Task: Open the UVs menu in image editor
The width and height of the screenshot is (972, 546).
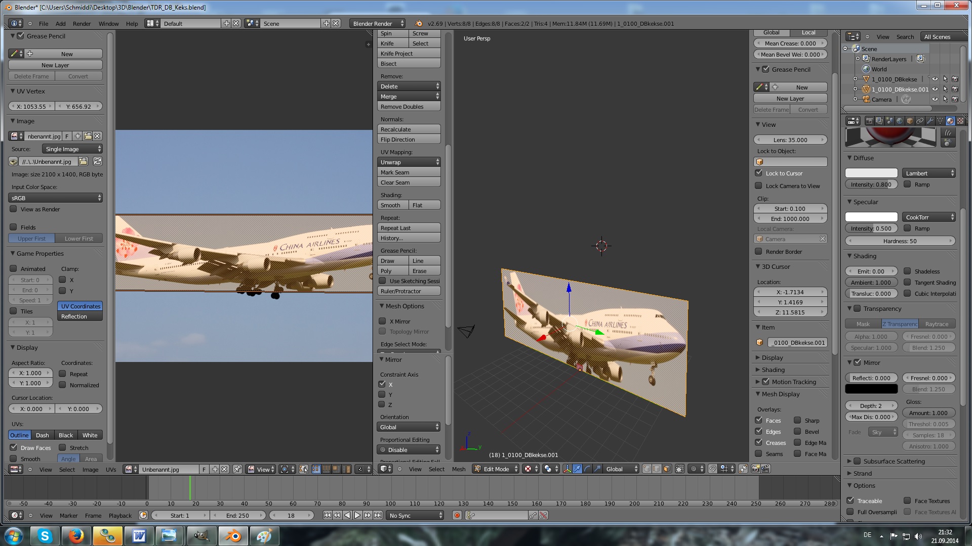Action: click(110, 469)
